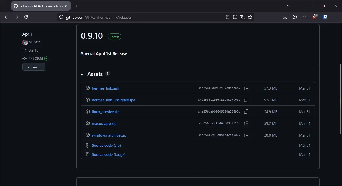Download hermes_link.apk

point(106,88)
